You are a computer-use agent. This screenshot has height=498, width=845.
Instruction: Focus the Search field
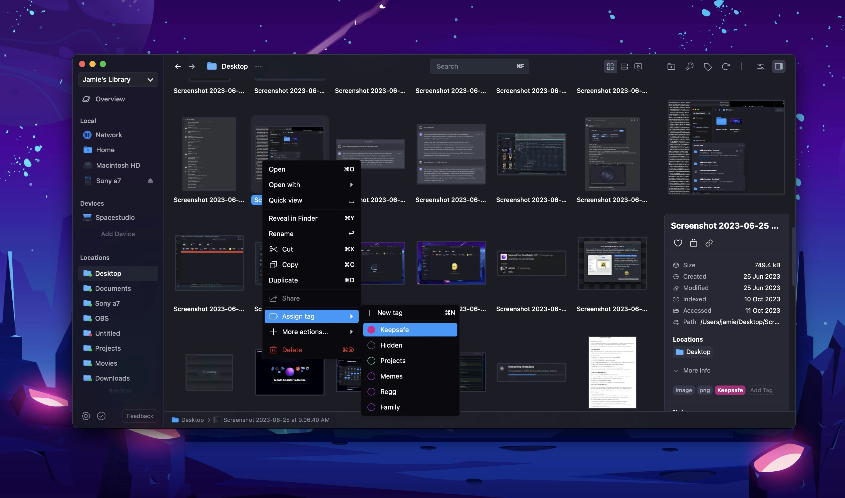(x=479, y=67)
